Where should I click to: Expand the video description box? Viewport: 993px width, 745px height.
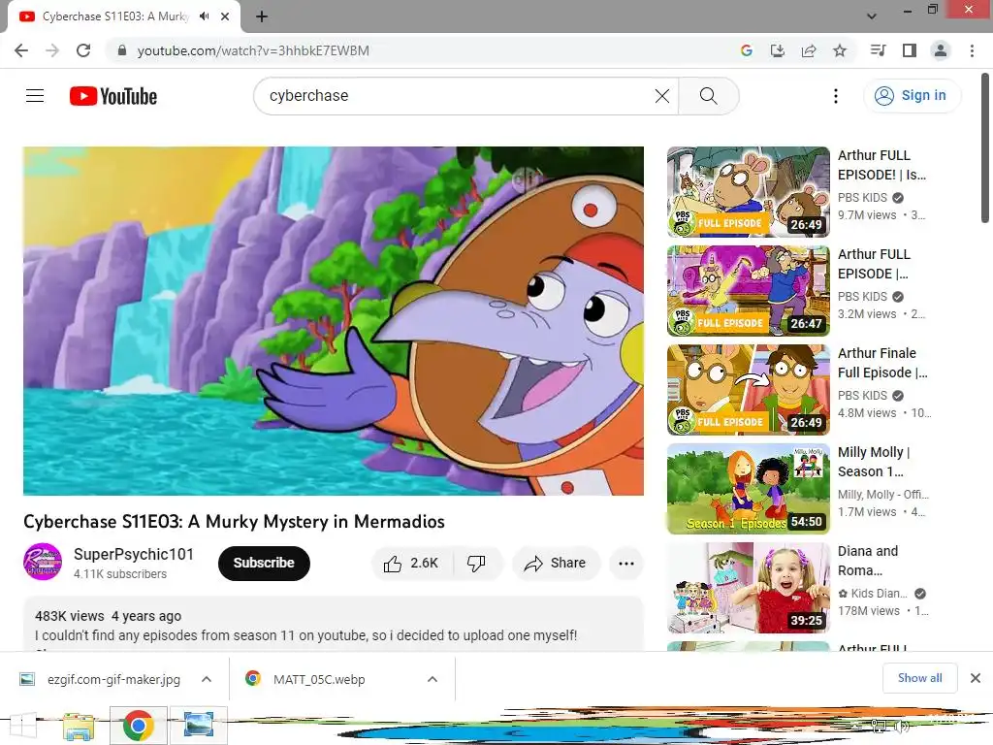[x=334, y=625]
